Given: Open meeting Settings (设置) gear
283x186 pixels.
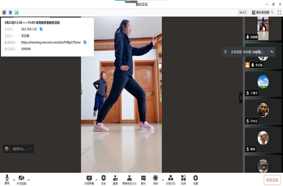Looking at the screenshot, I should 195,179.
